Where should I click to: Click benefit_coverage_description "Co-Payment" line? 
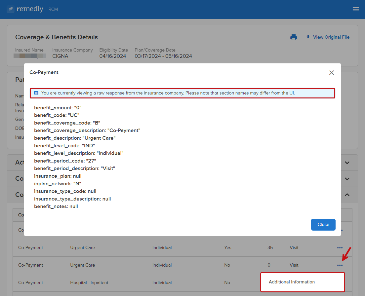(x=87, y=131)
